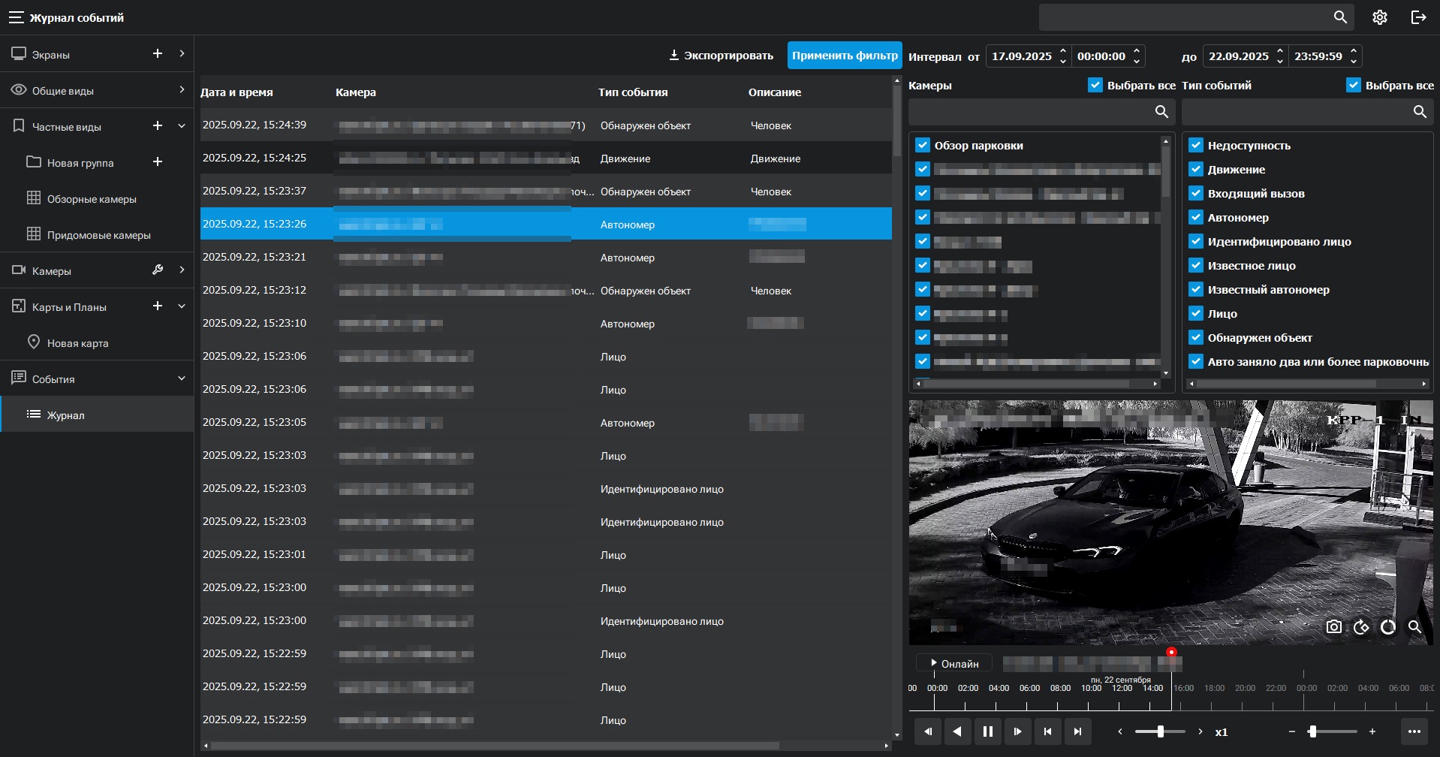Uncheck the Обзор парковки camera
This screenshot has width=1440, height=757.
(923, 146)
